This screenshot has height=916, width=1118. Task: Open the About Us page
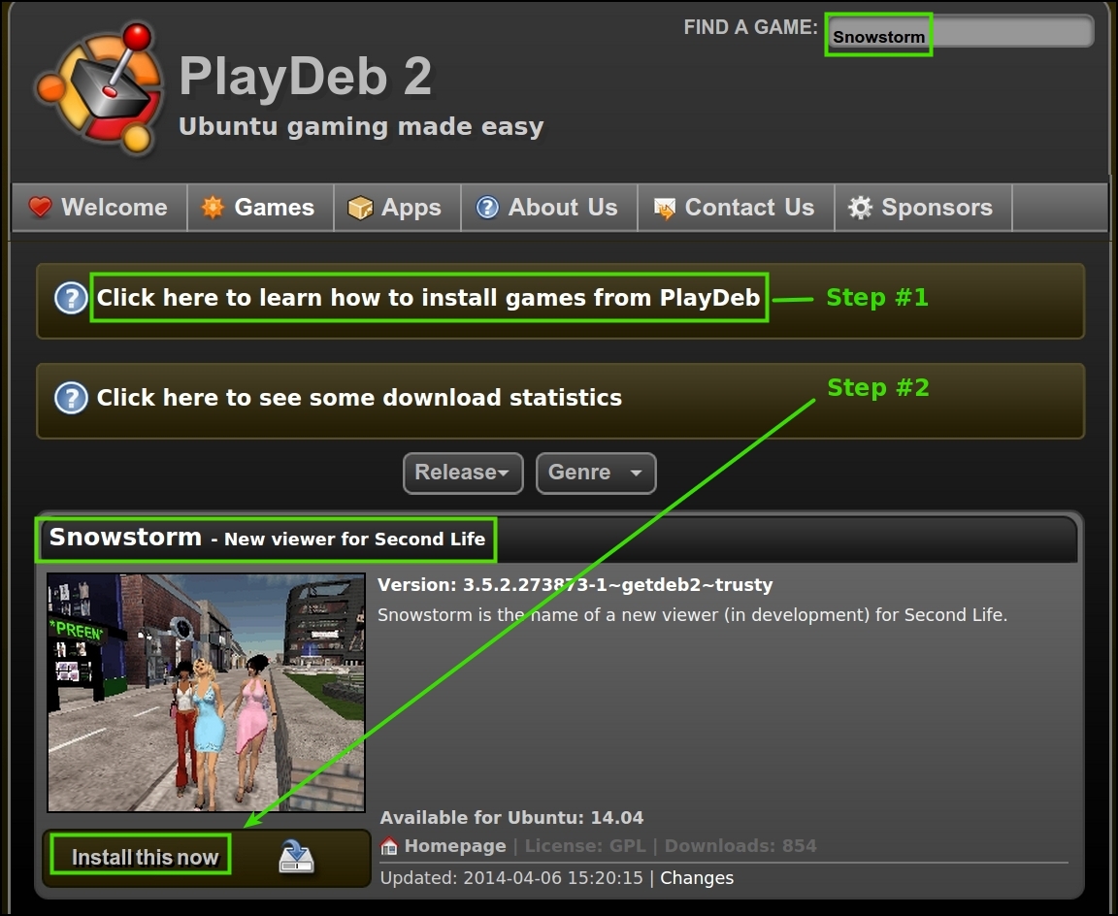point(549,208)
